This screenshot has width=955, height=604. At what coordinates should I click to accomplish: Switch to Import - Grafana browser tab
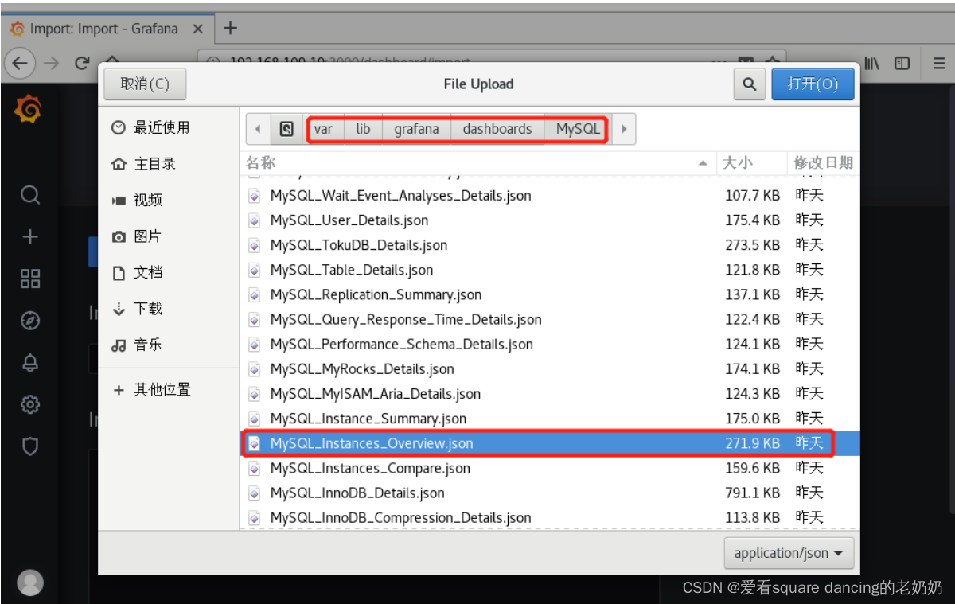click(107, 29)
